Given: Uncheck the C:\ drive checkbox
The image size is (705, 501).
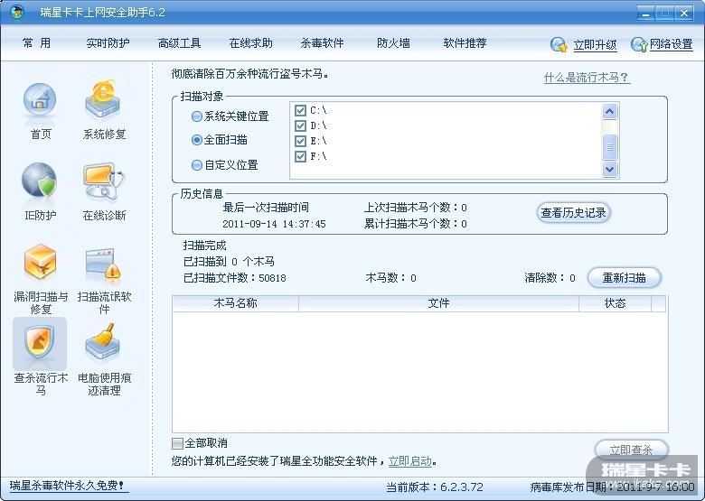Looking at the screenshot, I should (x=300, y=110).
